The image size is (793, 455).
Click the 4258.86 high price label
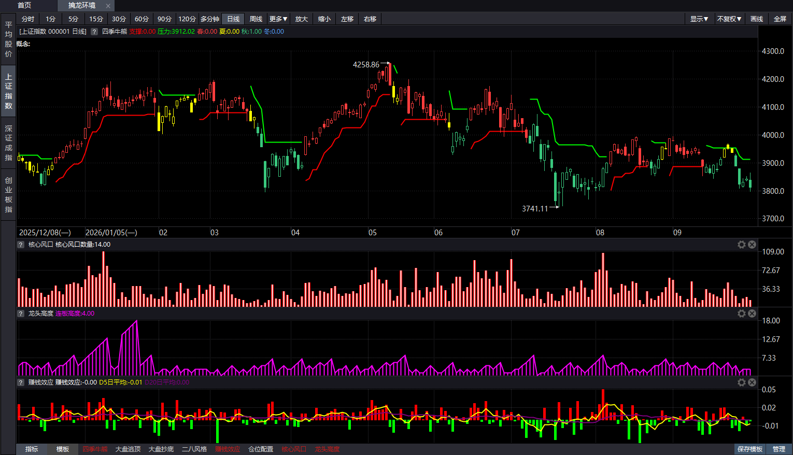tap(366, 65)
